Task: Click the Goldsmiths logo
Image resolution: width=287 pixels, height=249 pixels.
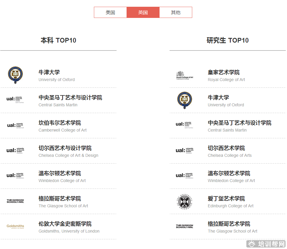Action: 15,226
